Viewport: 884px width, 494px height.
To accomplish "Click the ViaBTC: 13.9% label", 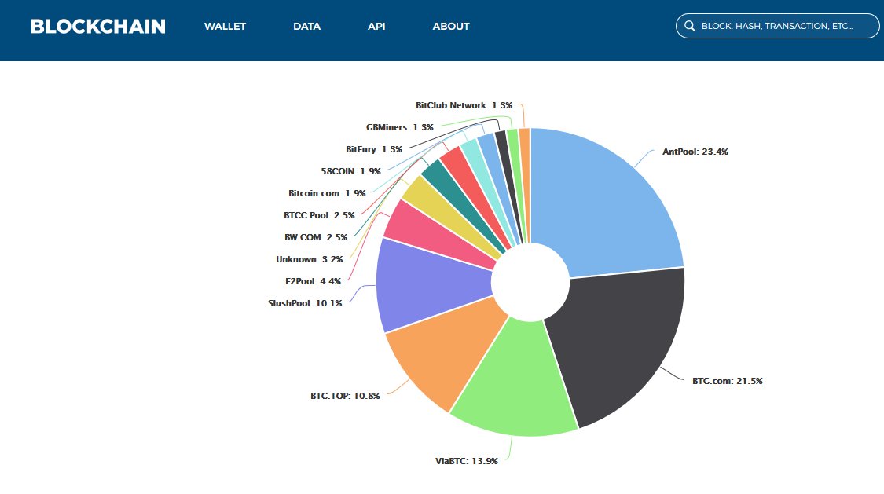I will pos(466,461).
